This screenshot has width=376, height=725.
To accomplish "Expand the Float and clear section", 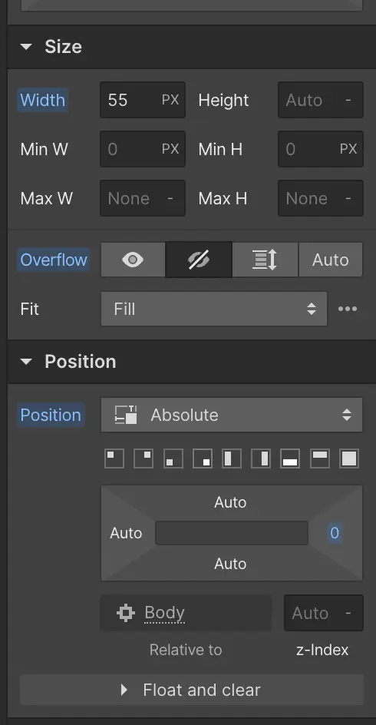I will pos(192,690).
